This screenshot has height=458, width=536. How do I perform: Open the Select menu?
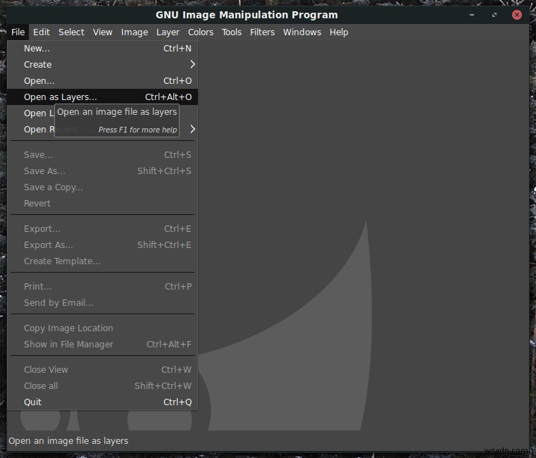click(x=71, y=32)
